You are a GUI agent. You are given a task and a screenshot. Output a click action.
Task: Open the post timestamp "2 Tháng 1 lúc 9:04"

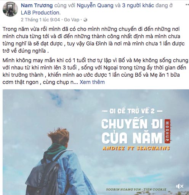(x=40, y=20)
